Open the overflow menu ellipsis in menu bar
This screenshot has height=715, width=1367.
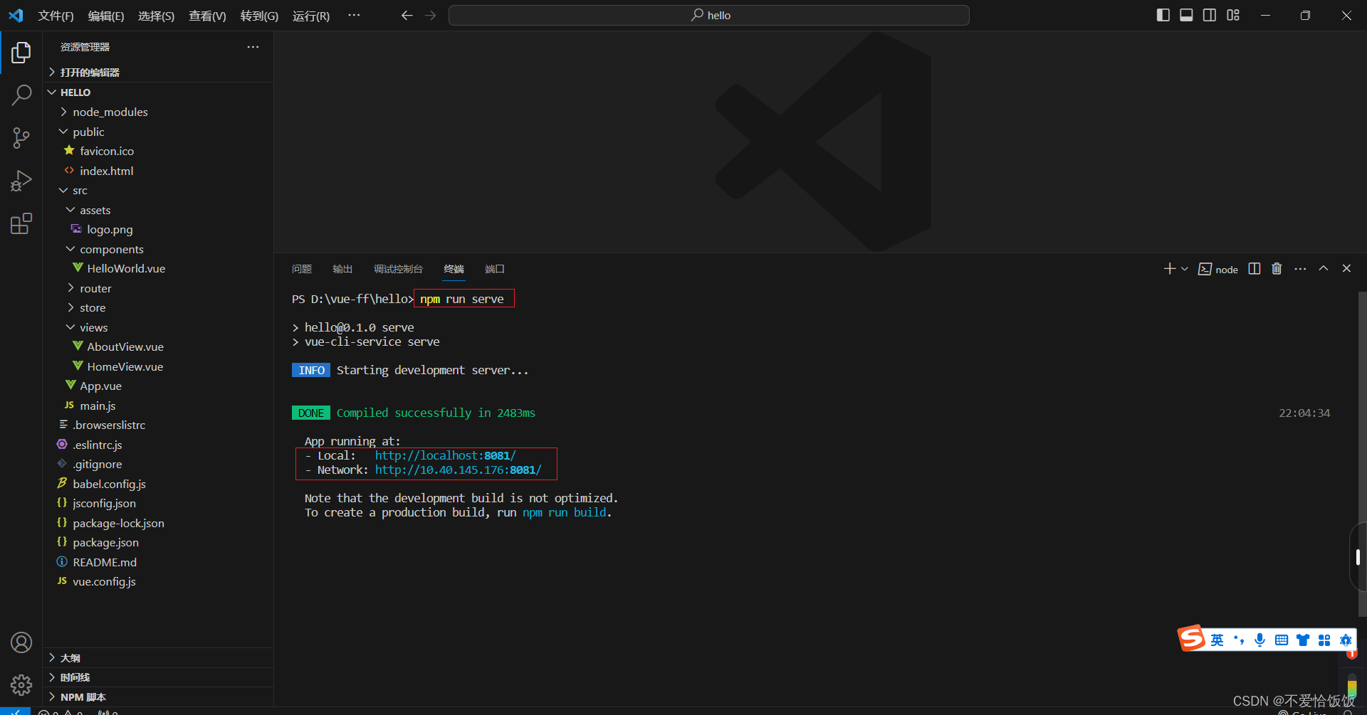[x=354, y=15]
